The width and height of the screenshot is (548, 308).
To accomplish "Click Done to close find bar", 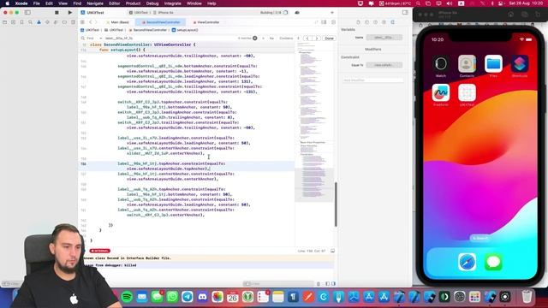I will tap(329, 38).
